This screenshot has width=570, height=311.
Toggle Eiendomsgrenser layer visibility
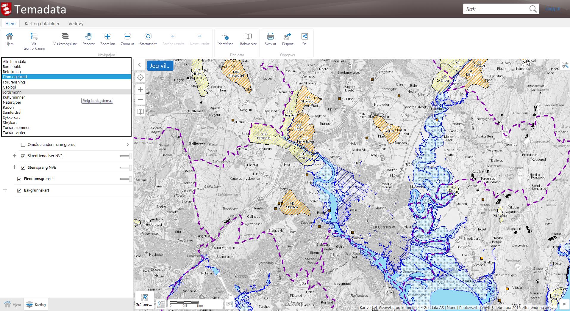click(x=19, y=179)
